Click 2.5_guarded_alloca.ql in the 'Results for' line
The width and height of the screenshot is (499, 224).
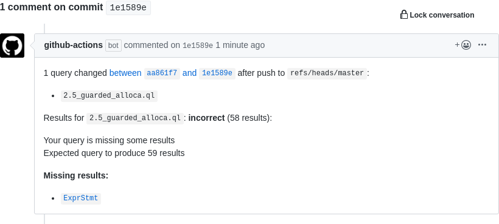[x=135, y=118]
